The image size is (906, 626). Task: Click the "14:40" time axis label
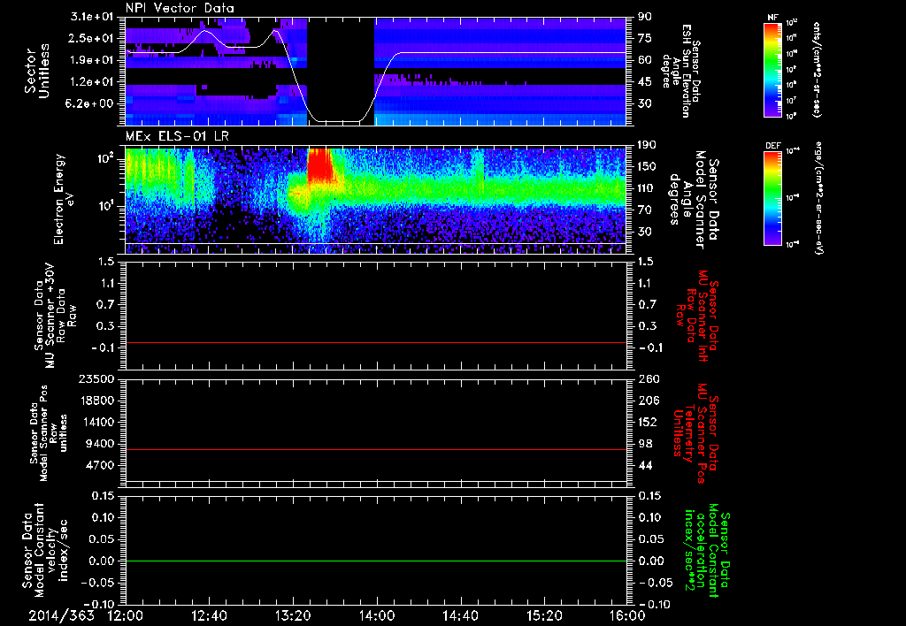point(460,615)
